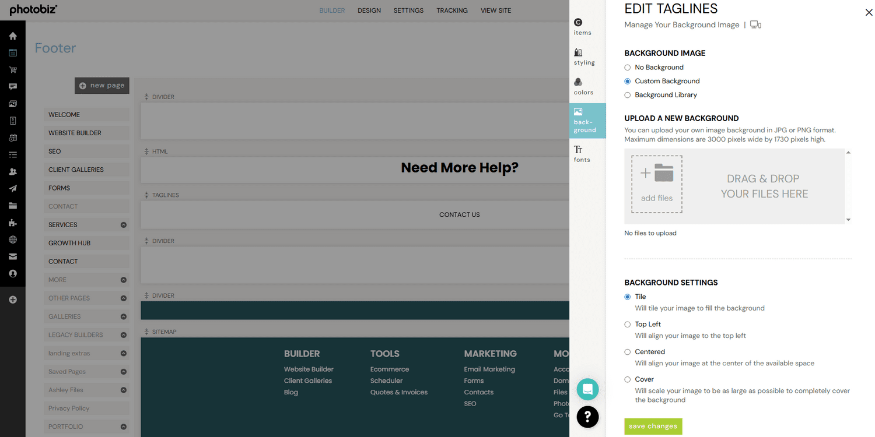Select the Custom Background radio option
This screenshot has height=437, width=875.
point(628,82)
